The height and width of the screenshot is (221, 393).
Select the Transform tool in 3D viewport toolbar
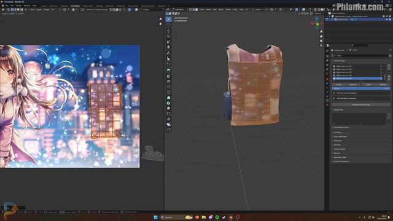(168, 47)
